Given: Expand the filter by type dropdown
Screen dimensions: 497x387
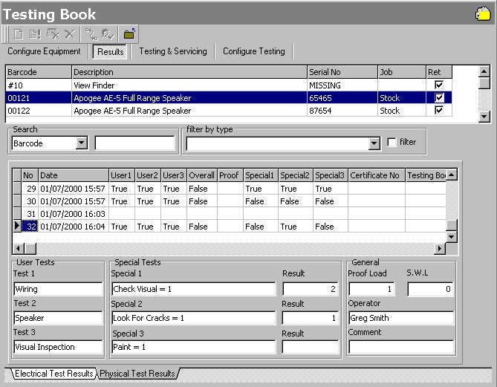Looking at the screenshot, I should pyautogui.click(x=375, y=143).
